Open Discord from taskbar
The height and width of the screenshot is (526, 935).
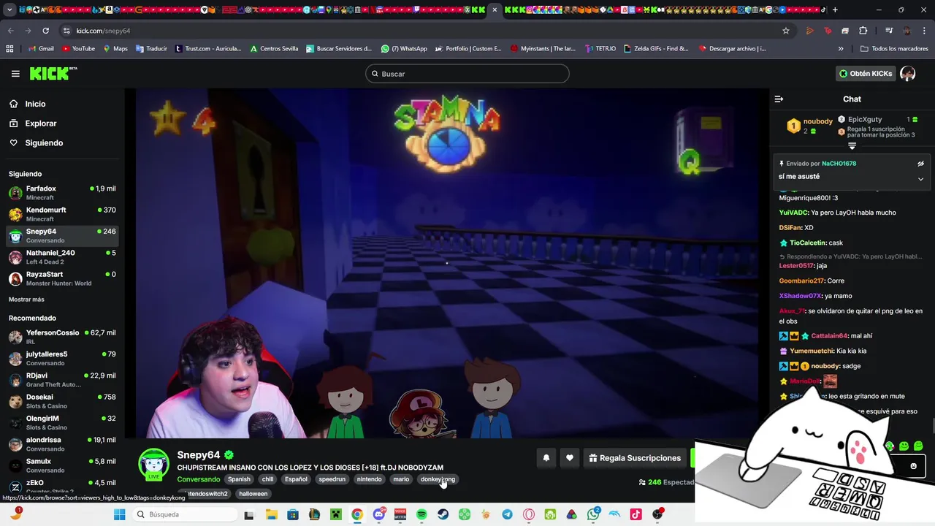[x=378, y=514]
